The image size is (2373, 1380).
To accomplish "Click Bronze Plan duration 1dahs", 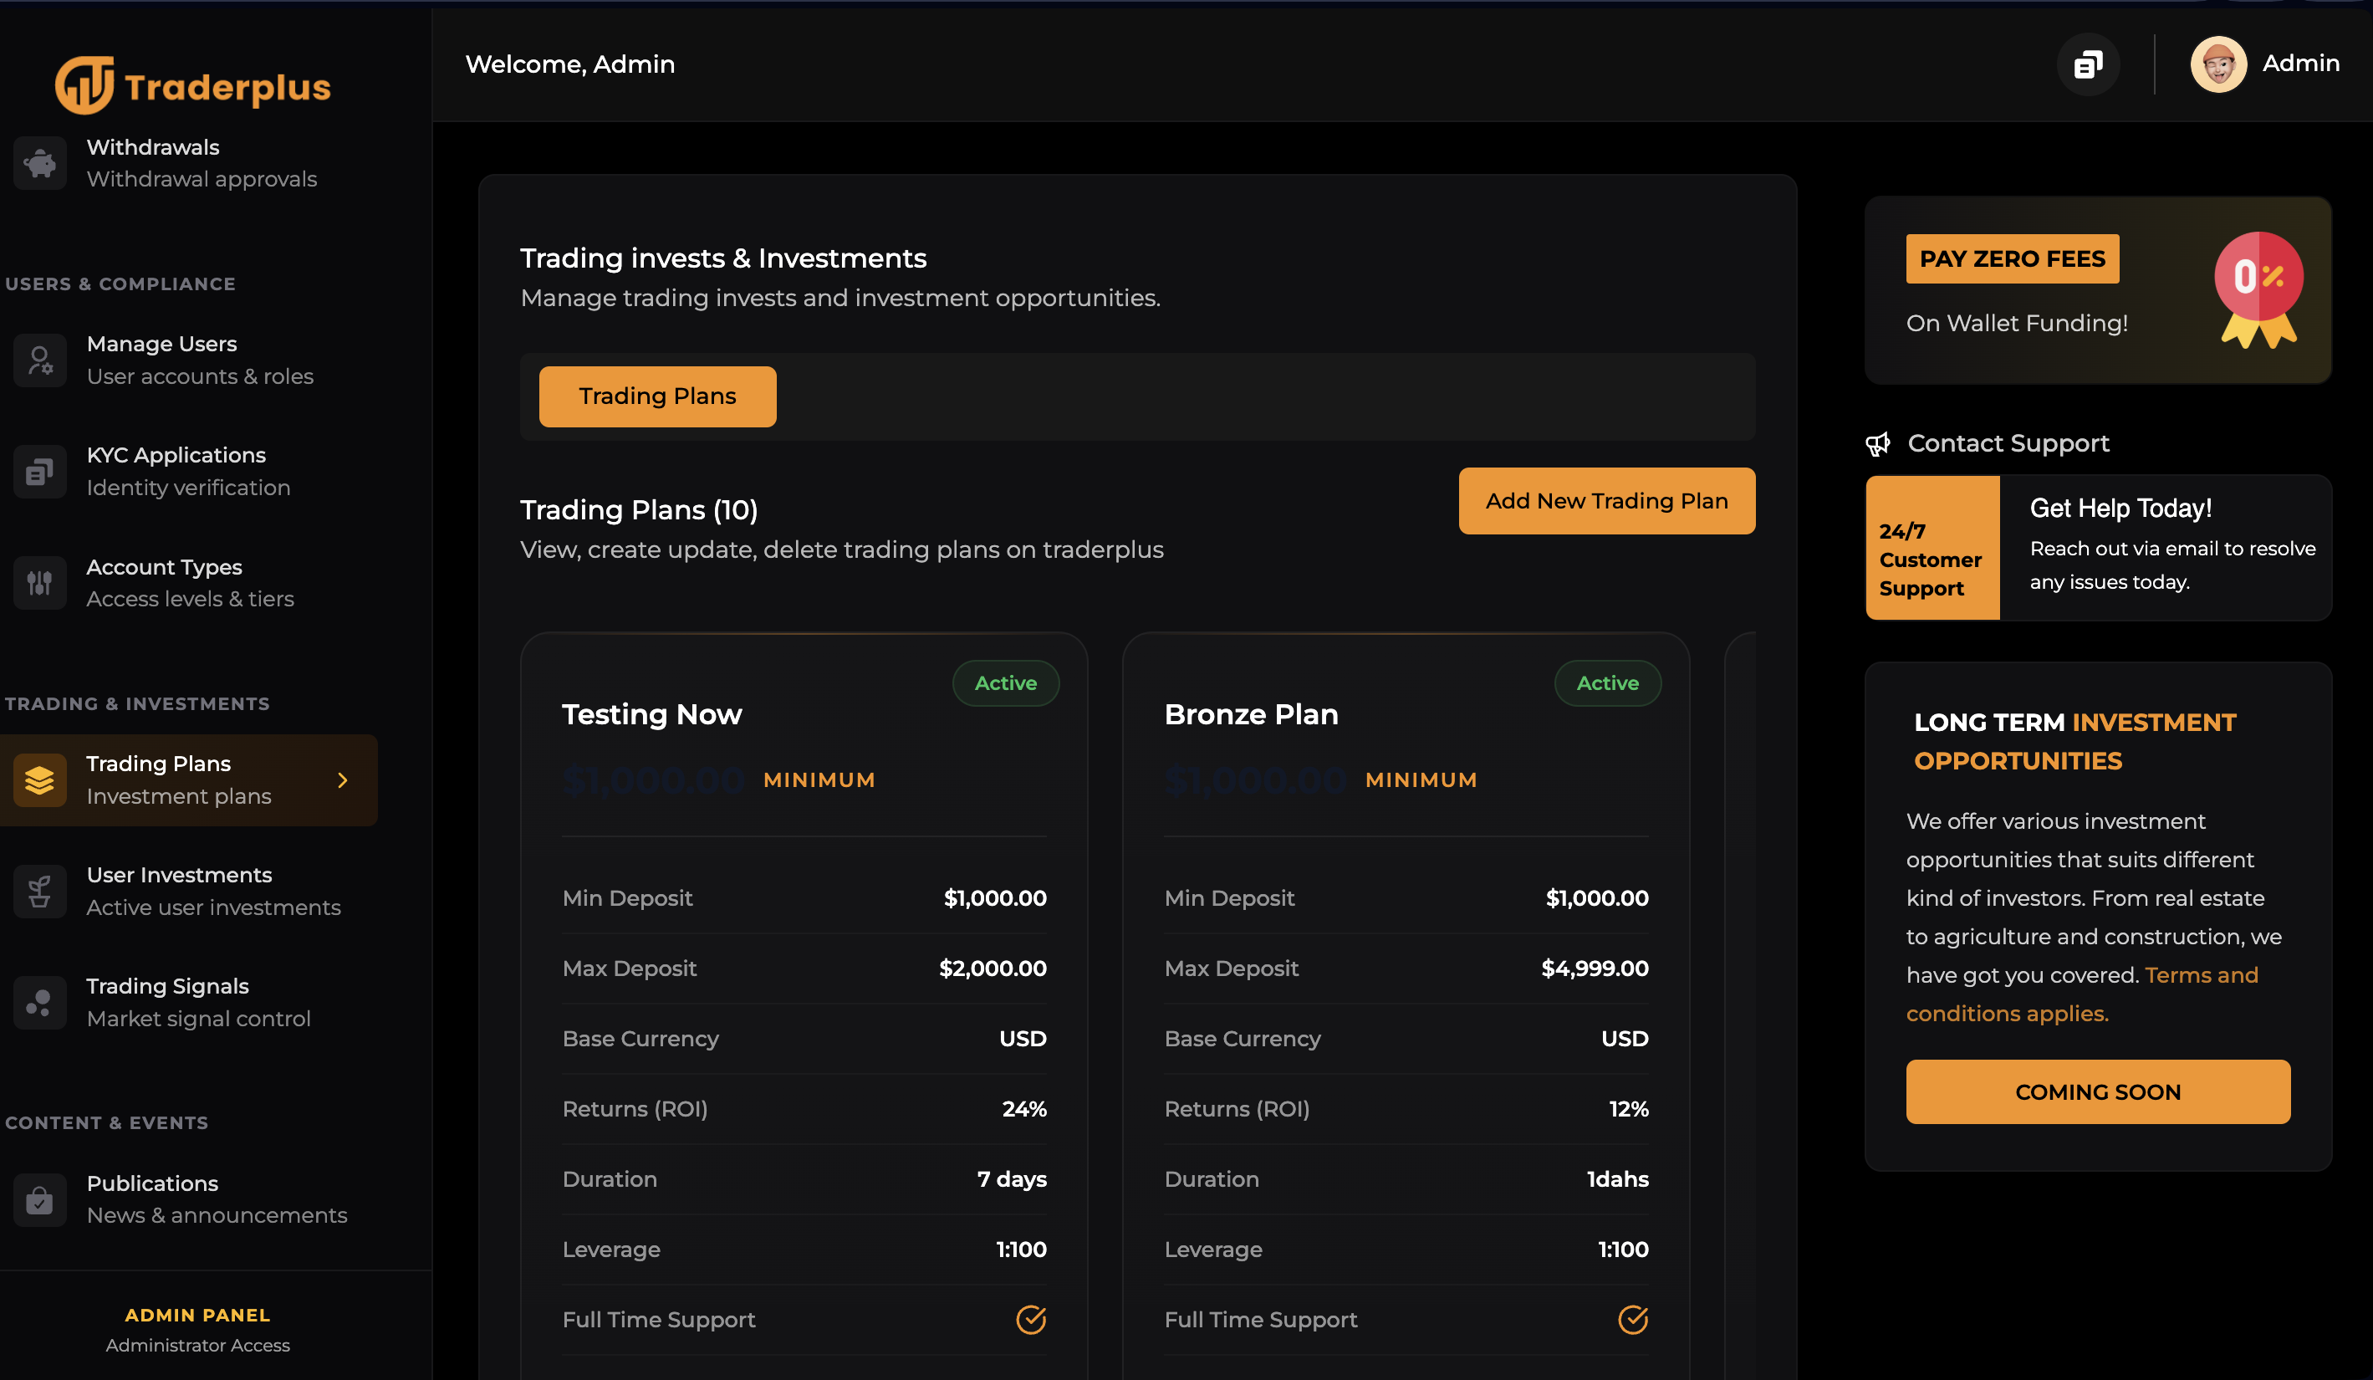I will coord(1618,1179).
